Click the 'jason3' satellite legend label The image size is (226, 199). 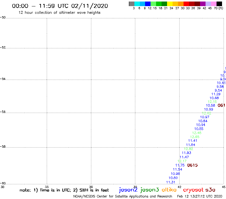coord(150,190)
